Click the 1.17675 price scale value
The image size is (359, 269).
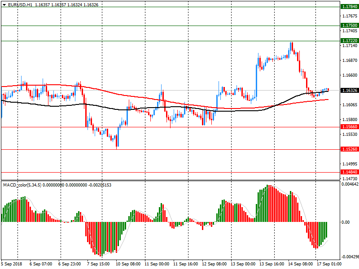click(x=350, y=16)
